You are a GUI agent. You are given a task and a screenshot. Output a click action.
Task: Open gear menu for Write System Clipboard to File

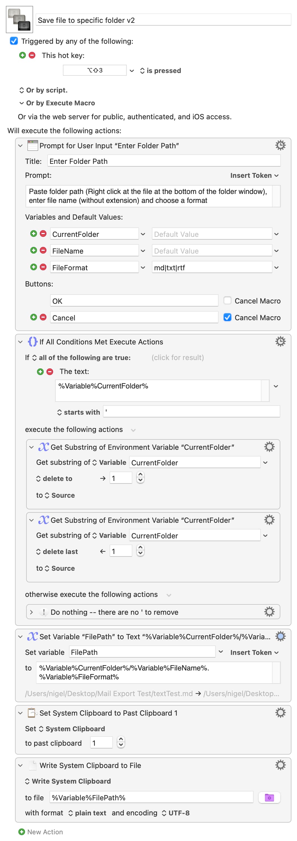click(x=280, y=765)
